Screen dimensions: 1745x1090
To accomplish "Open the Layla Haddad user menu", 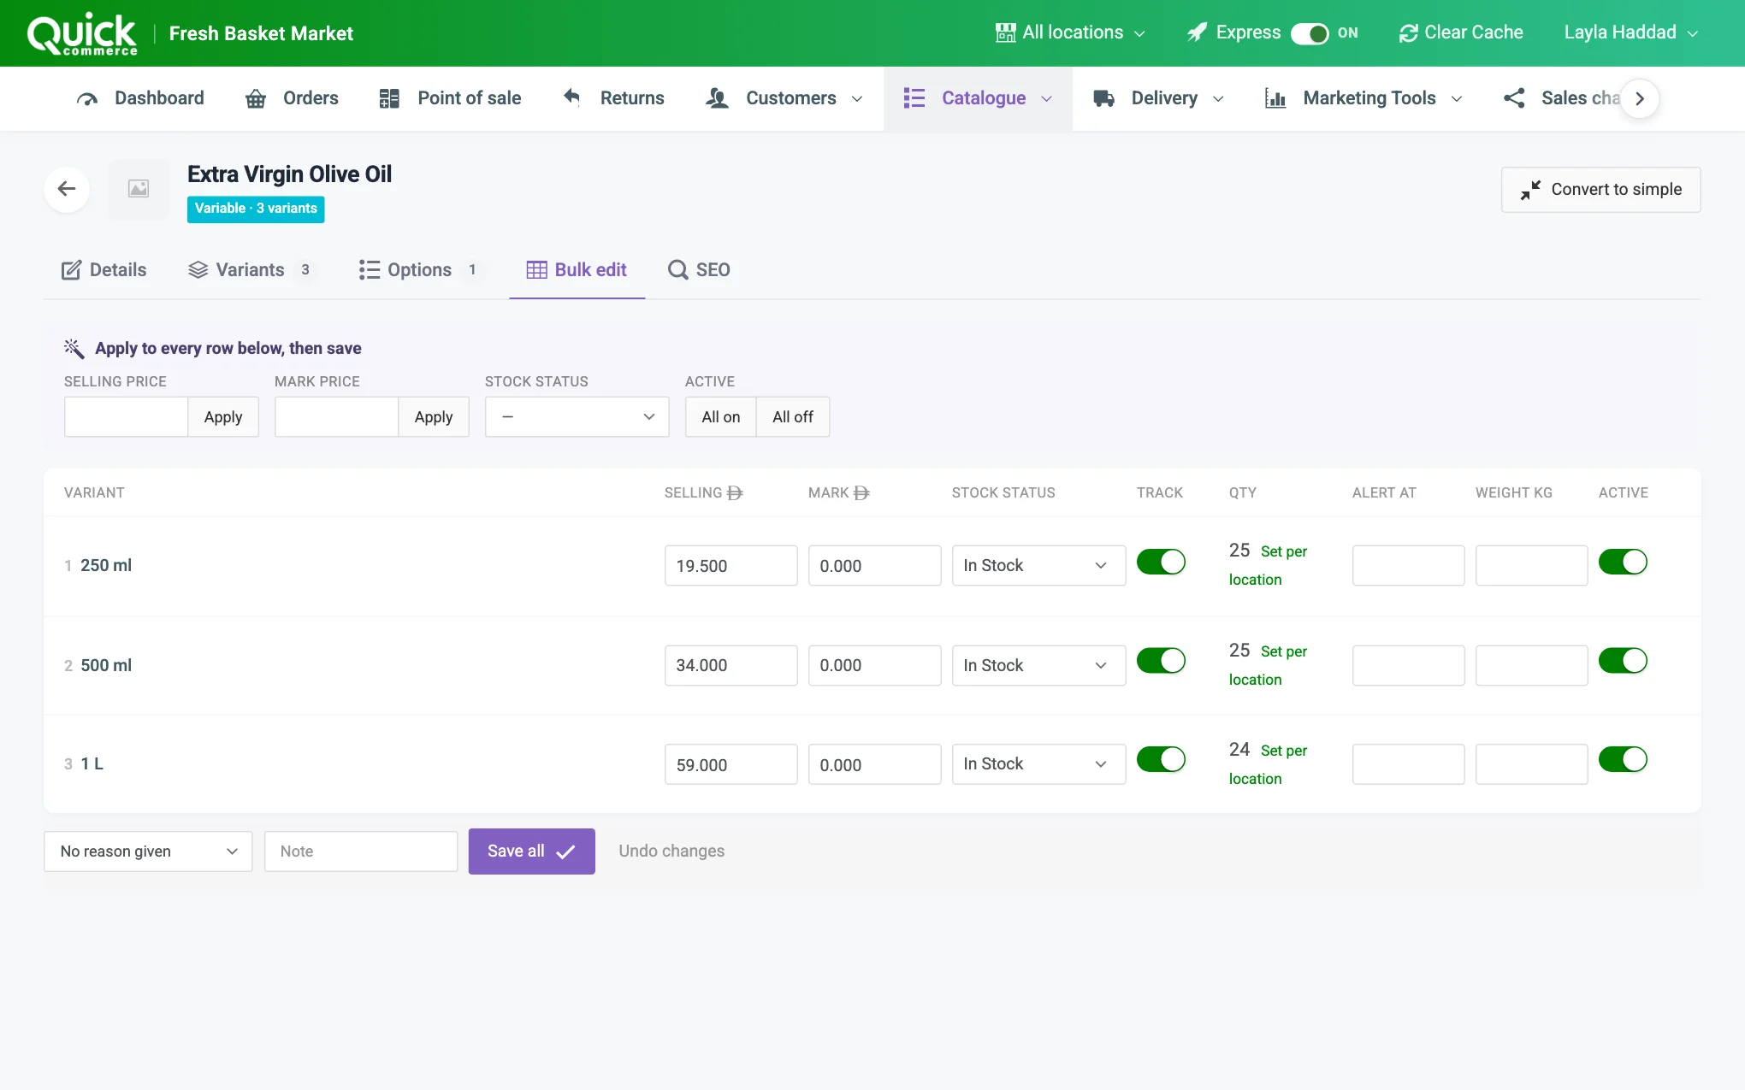I will (1630, 32).
